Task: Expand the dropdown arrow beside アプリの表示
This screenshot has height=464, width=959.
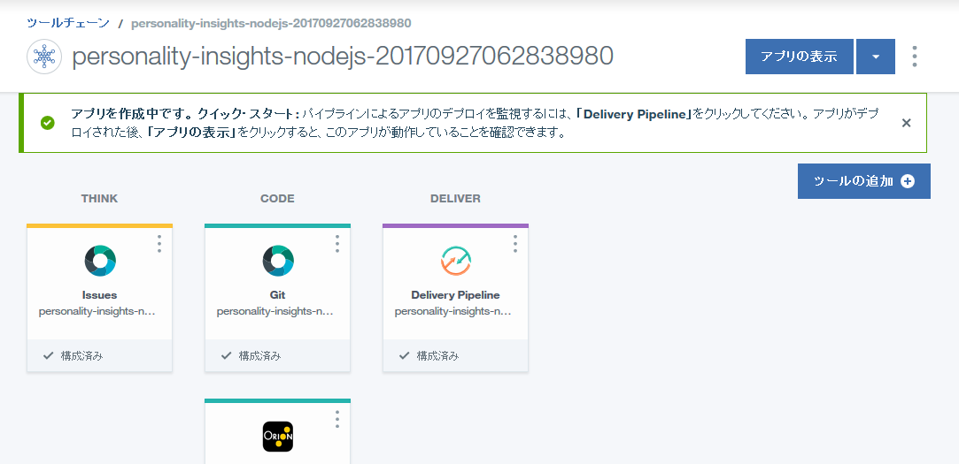Action: (x=875, y=57)
